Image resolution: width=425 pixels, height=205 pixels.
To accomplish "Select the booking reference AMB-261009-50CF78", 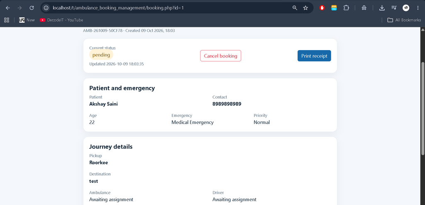I will [103, 31].
